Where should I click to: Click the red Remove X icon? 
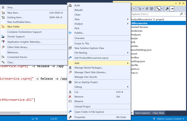(x=70, y=97)
